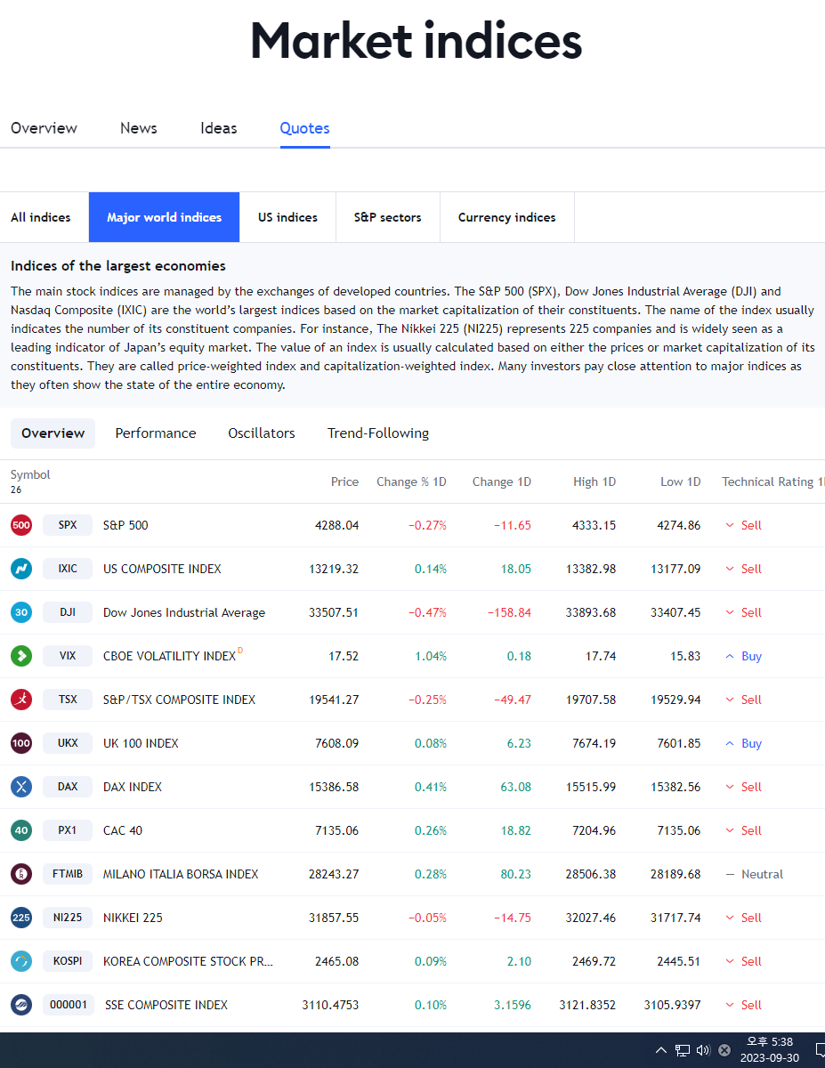The width and height of the screenshot is (825, 1068).
Task: Open CBOE VOLATILITY INDEX name link
Action: tap(169, 656)
